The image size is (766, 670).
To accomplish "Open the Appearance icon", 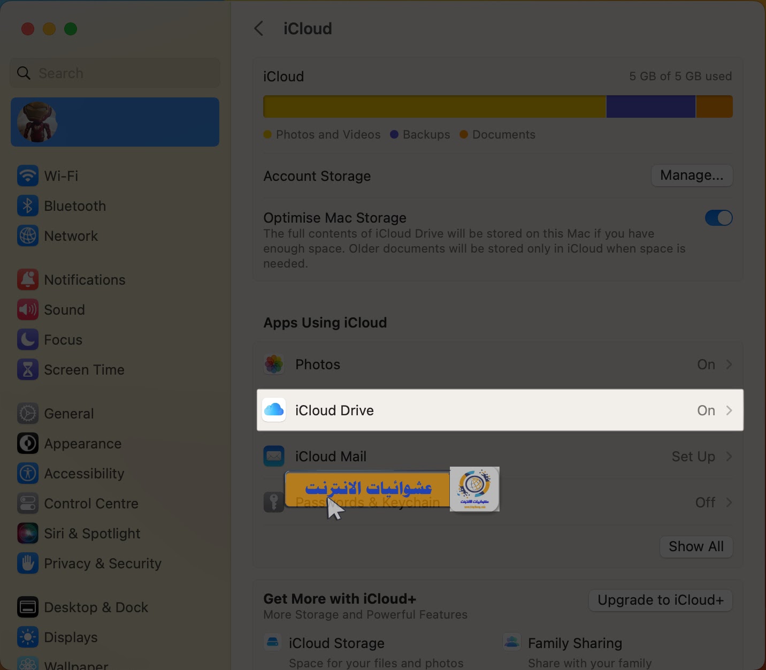I will [x=27, y=443].
